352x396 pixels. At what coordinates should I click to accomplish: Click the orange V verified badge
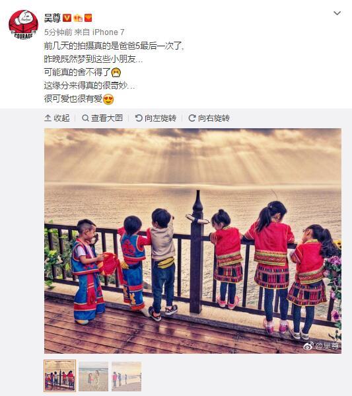pyautogui.click(x=67, y=18)
